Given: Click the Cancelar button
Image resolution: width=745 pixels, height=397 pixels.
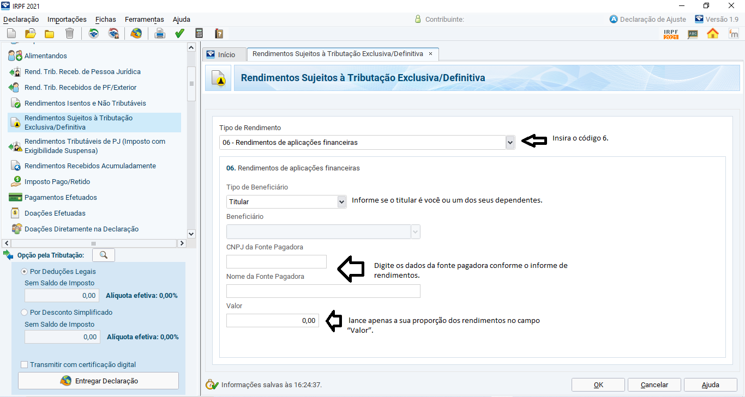Looking at the screenshot, I should click(654, 384).
